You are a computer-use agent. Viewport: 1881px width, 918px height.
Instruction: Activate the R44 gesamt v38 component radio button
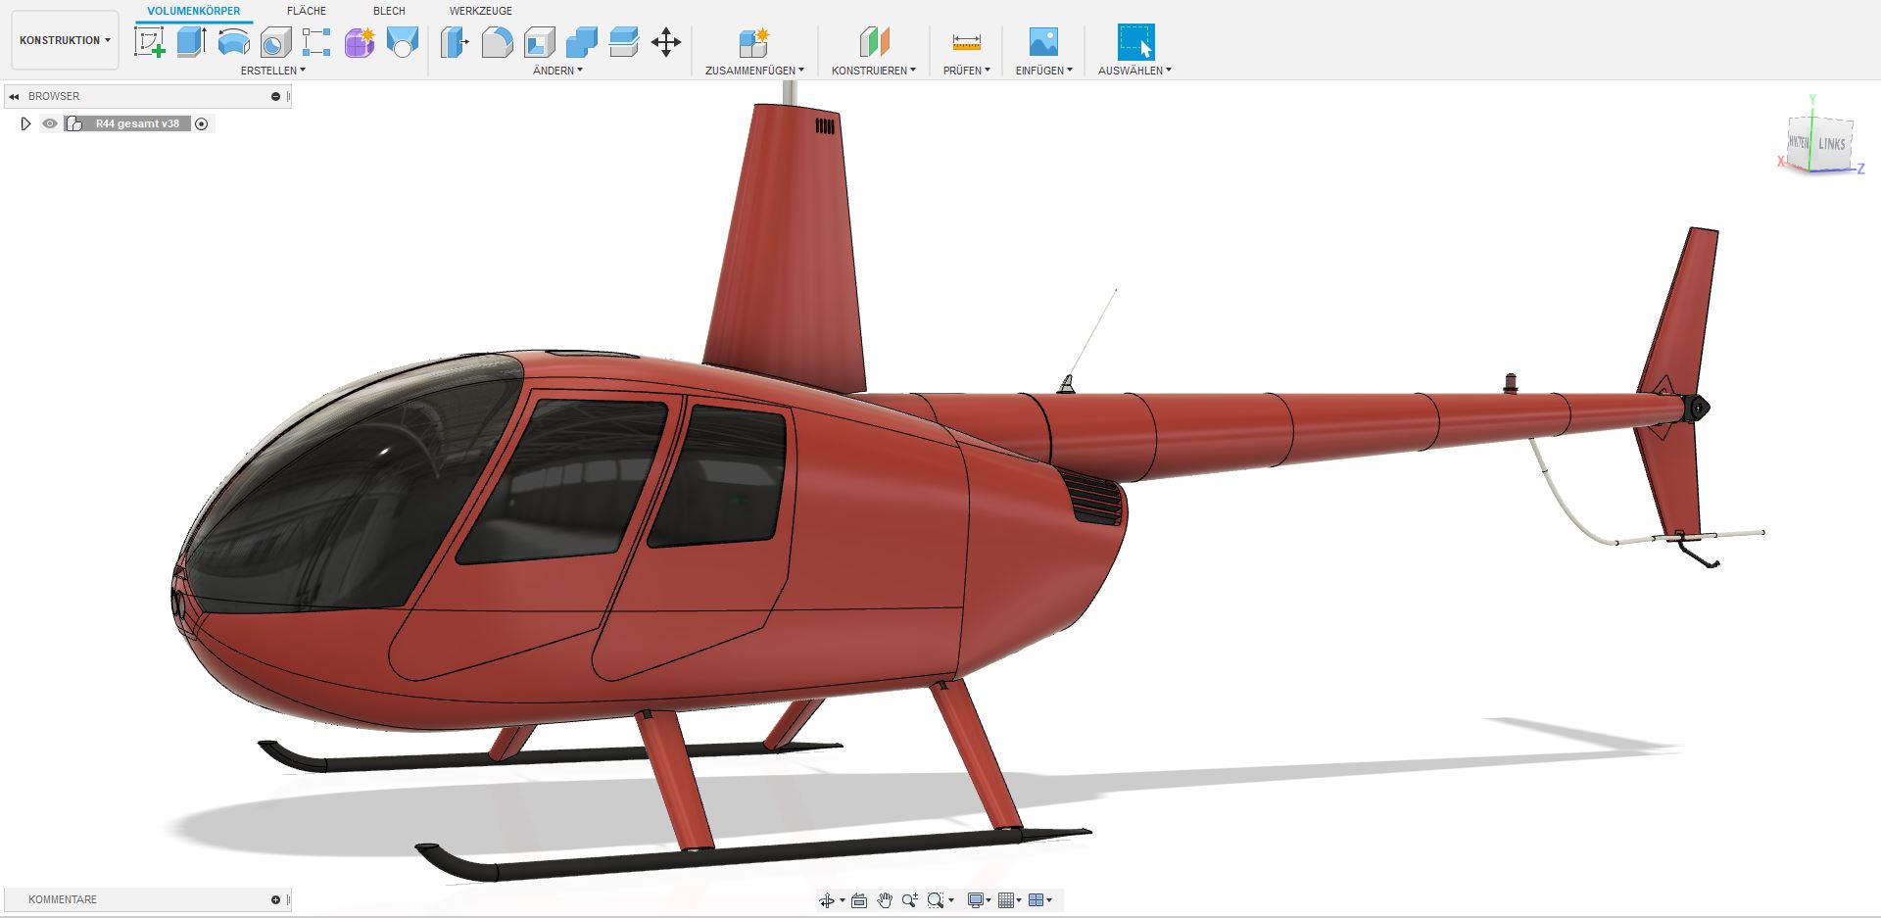pos(202,123)
